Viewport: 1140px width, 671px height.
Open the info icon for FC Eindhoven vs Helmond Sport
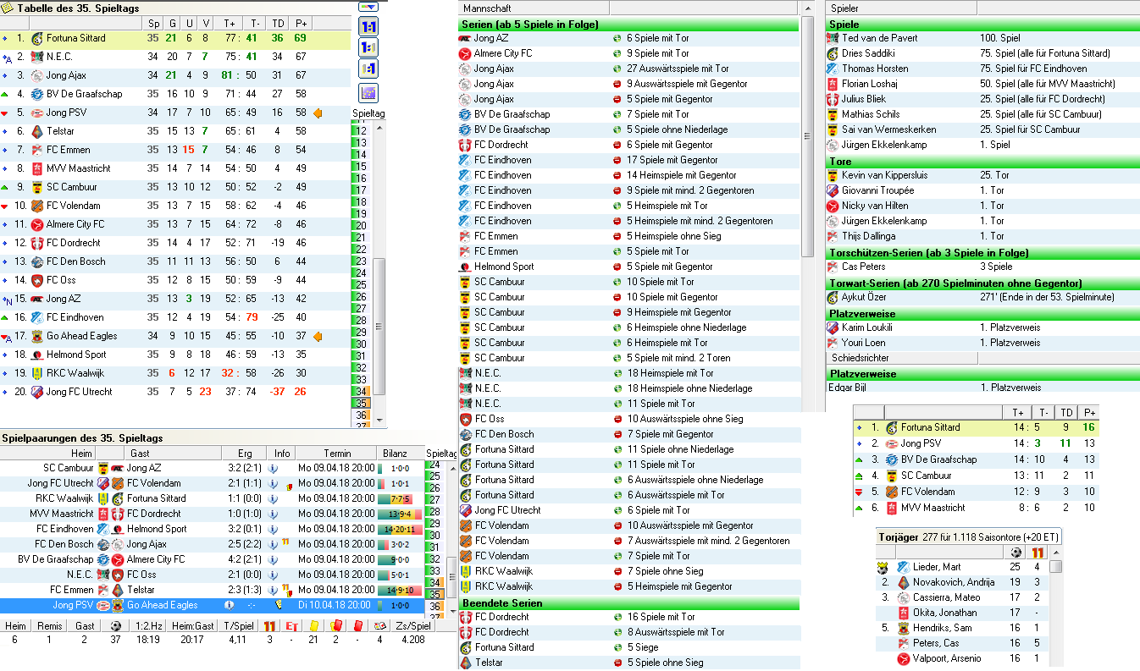tap(274, 529)
